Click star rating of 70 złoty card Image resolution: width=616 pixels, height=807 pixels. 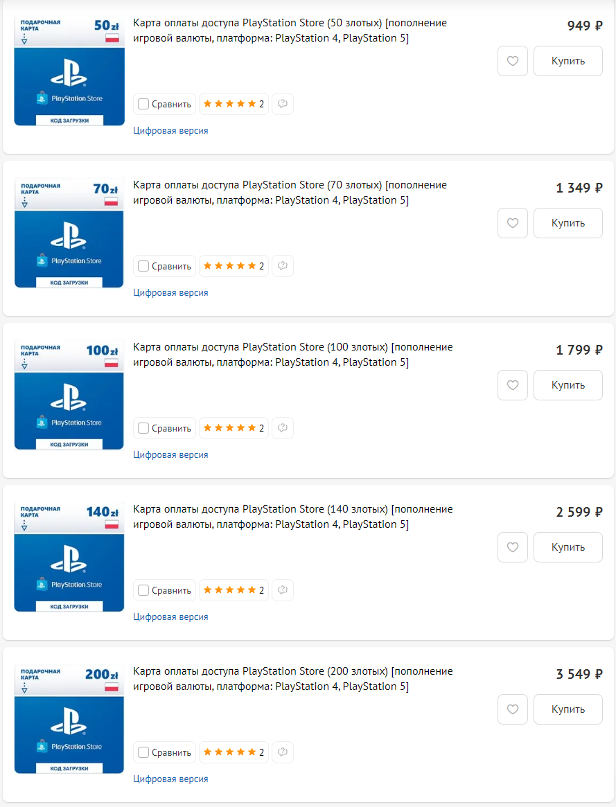coord(234,266)
